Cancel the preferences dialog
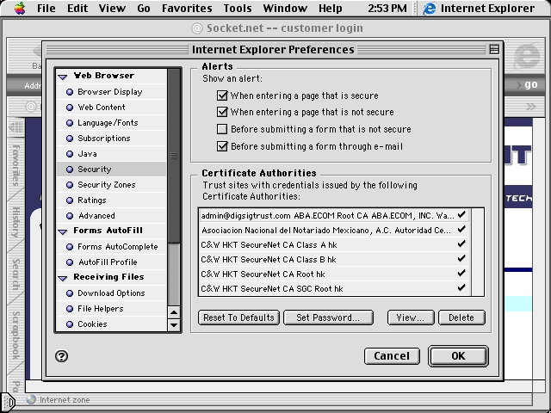The height and width of the screenshot is (413, 551). [392, 356]
